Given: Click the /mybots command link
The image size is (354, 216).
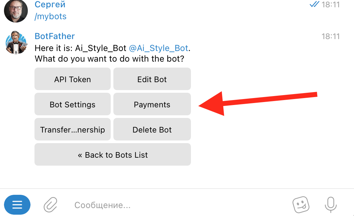Looking at the screenshot, I should pyautogui.click(x=50, y=16).
